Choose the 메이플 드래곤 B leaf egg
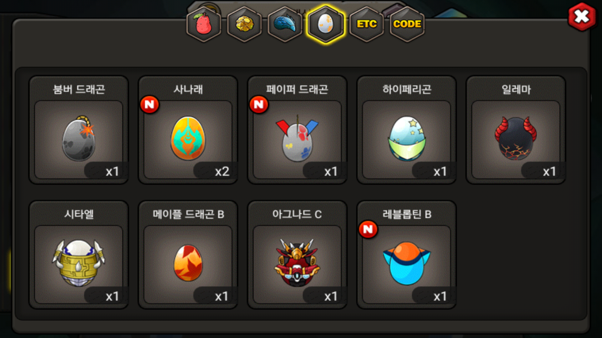Viewport: 602px width, 338px height. (188, 255)
